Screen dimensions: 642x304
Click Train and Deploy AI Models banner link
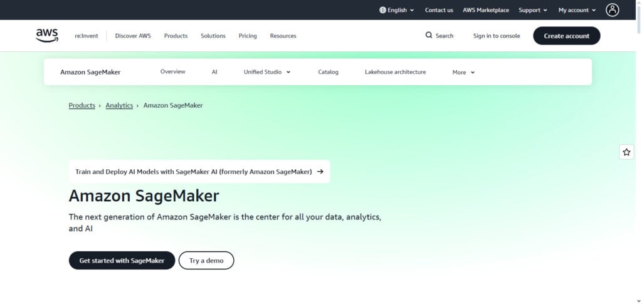tap(199, 172)
